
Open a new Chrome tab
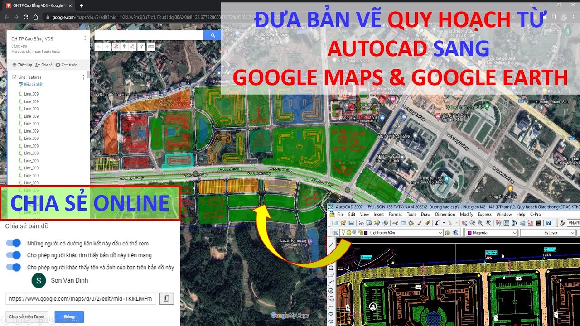pos(81,5)
